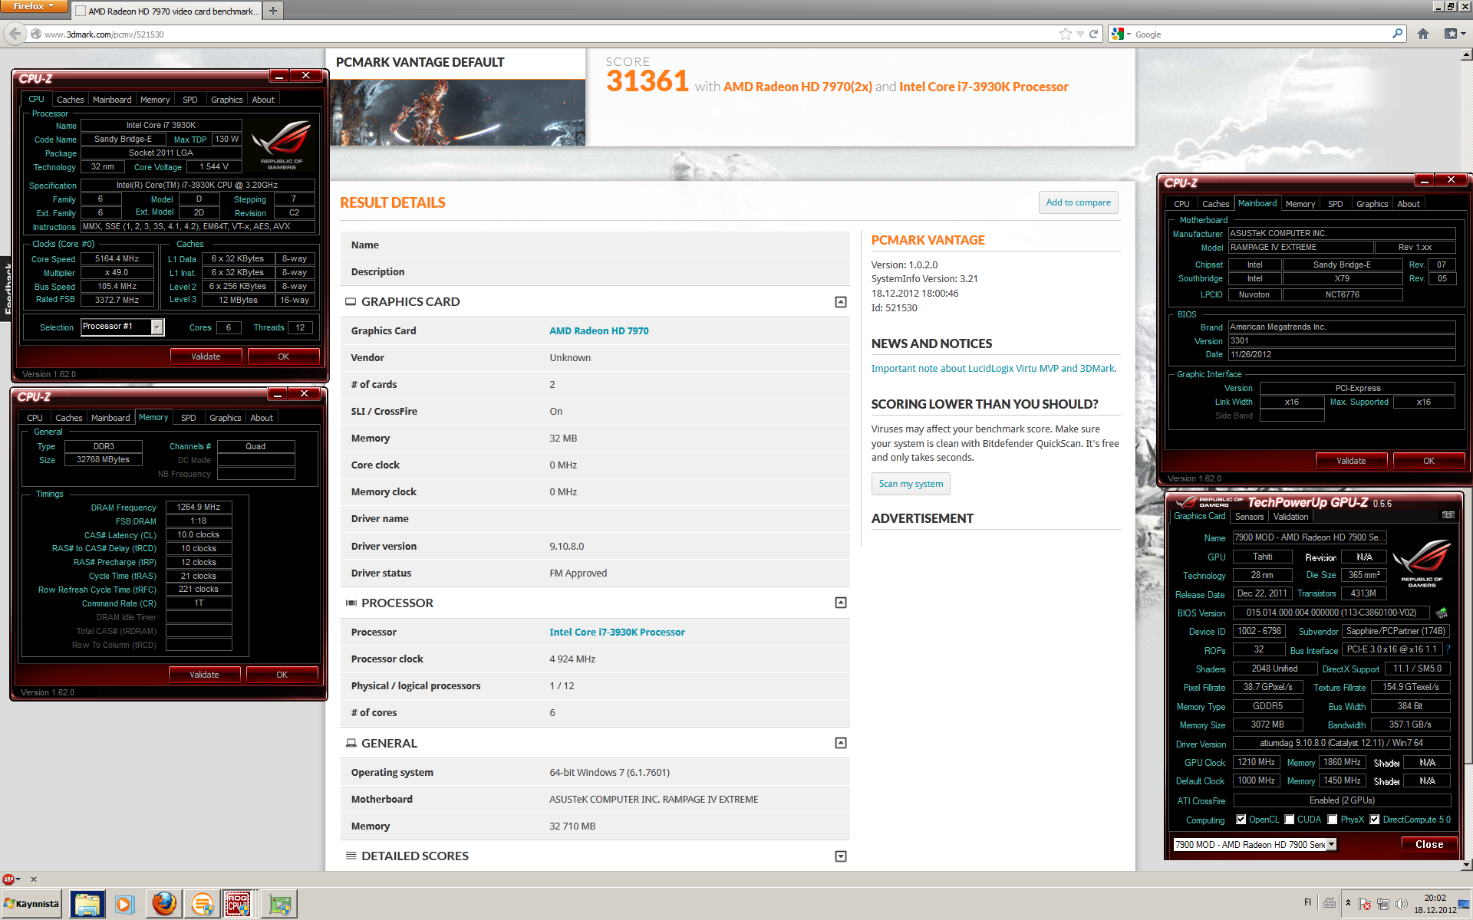Click Validate in Mainboard CPU-Z window

tap(1351, 461)
